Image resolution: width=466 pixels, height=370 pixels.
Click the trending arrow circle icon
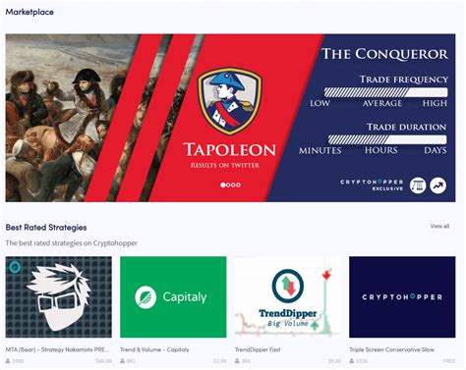438,185
